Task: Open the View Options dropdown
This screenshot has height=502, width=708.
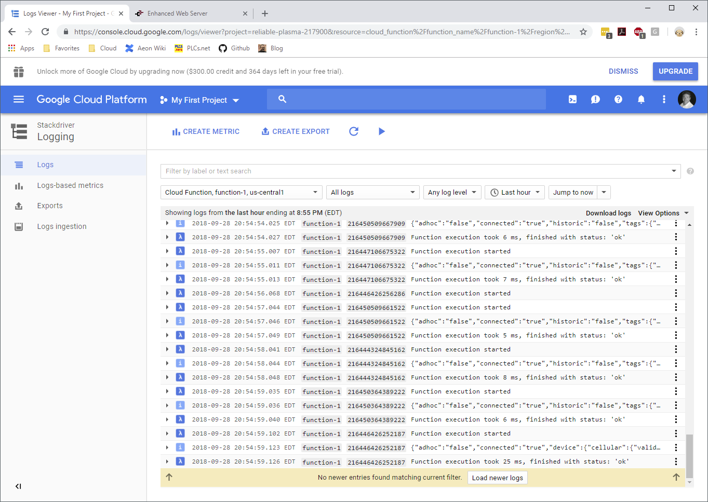Action: (663, 213)
